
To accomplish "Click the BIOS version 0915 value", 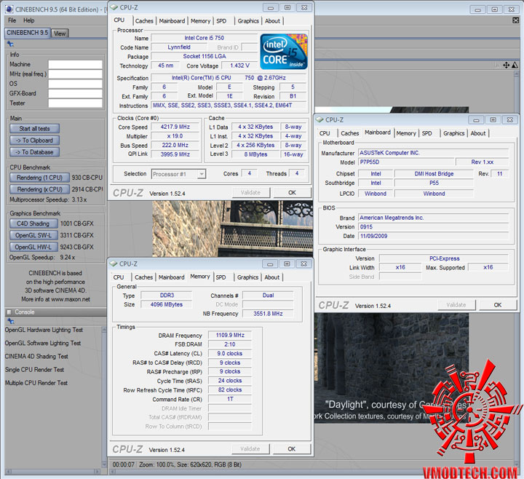I will (434, 227).
